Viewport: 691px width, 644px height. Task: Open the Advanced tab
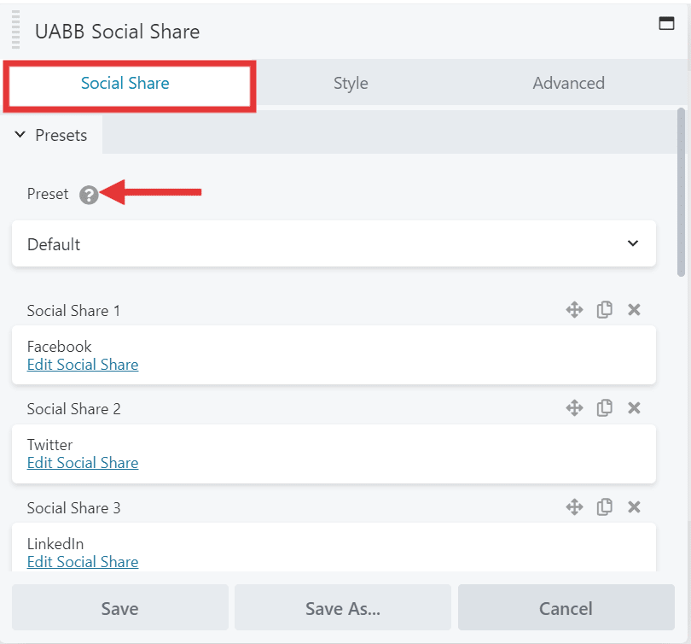tap(568, 83)
